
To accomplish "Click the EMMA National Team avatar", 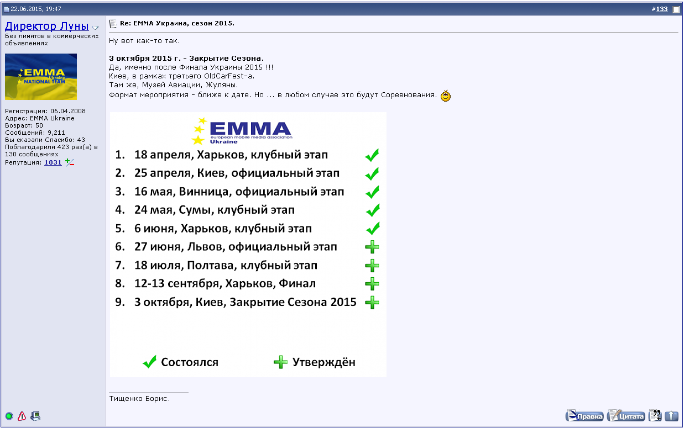I will [x=41, y=77].
